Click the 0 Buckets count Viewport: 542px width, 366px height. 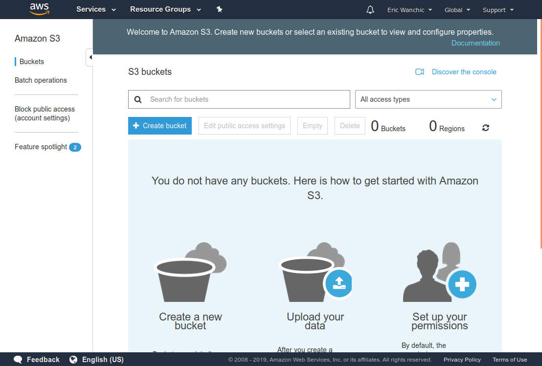(388, 127)
